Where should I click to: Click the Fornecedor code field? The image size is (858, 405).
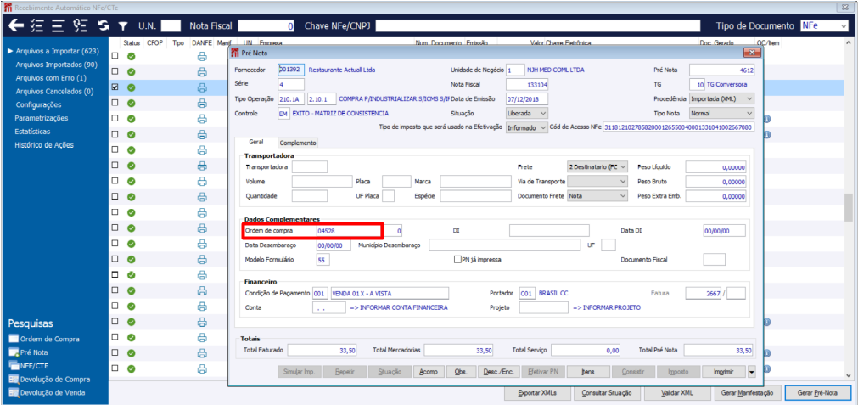pos(291,70)
